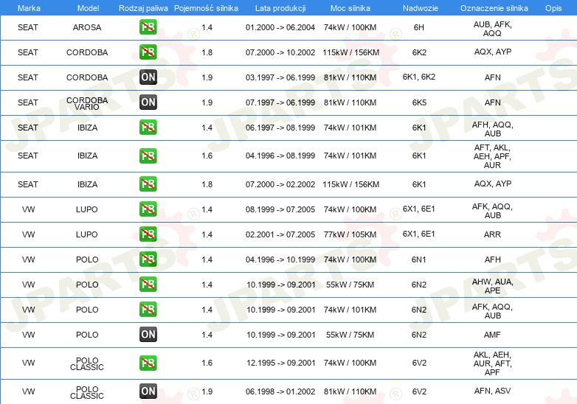This screenshot has width=577, height=404.
Task: Click the petrol icon for SEAT IBIZA 1.6
Action: click(x=148, y=156)
